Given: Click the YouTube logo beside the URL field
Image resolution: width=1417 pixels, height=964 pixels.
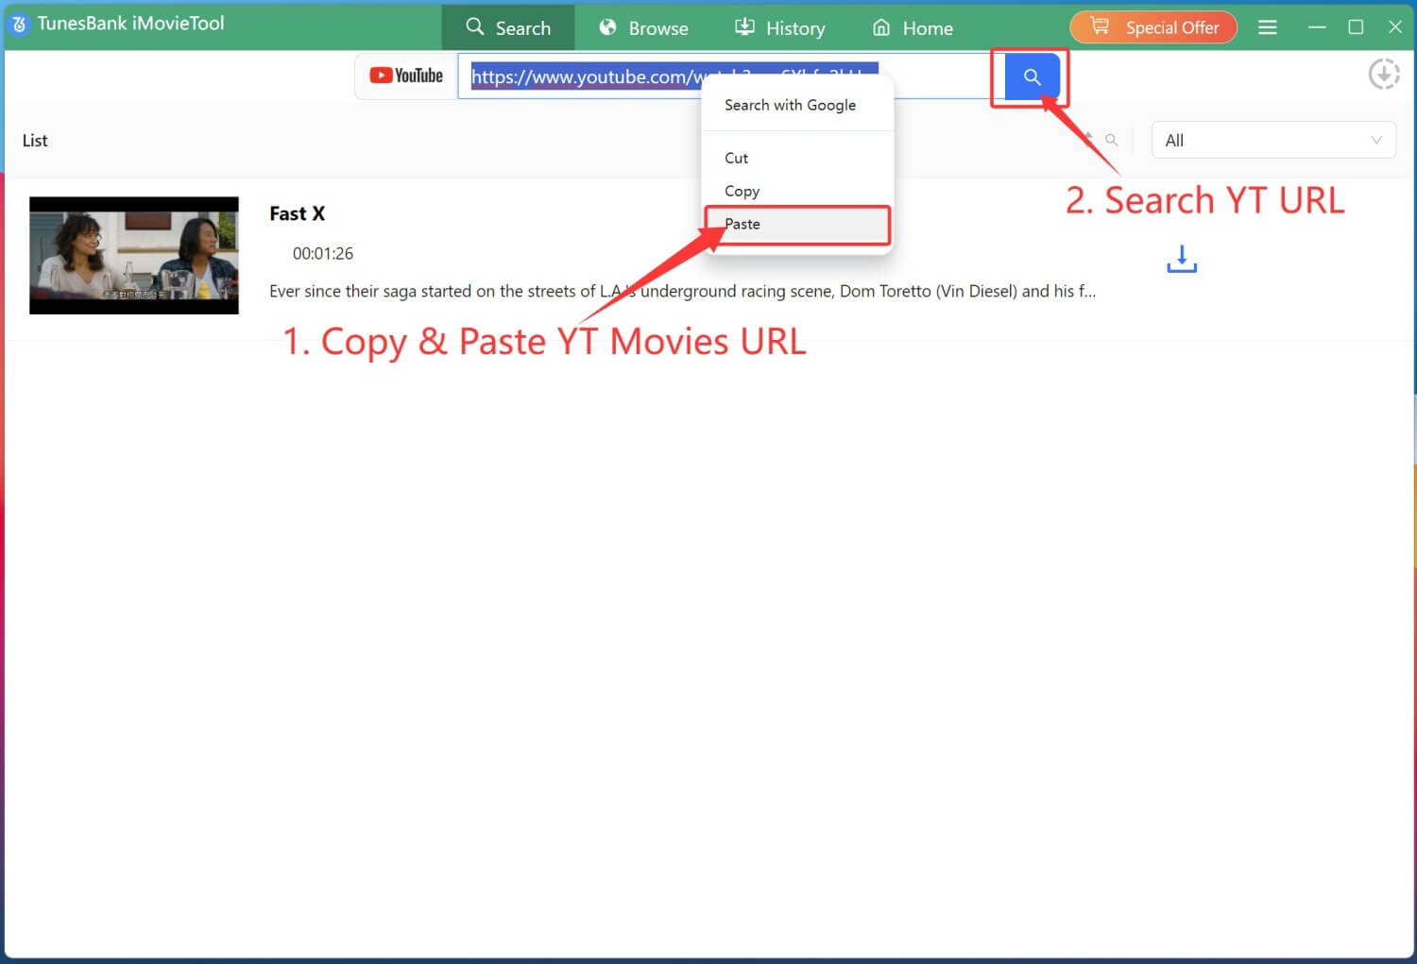Looking at the screenshot, I should coord(405,76).
